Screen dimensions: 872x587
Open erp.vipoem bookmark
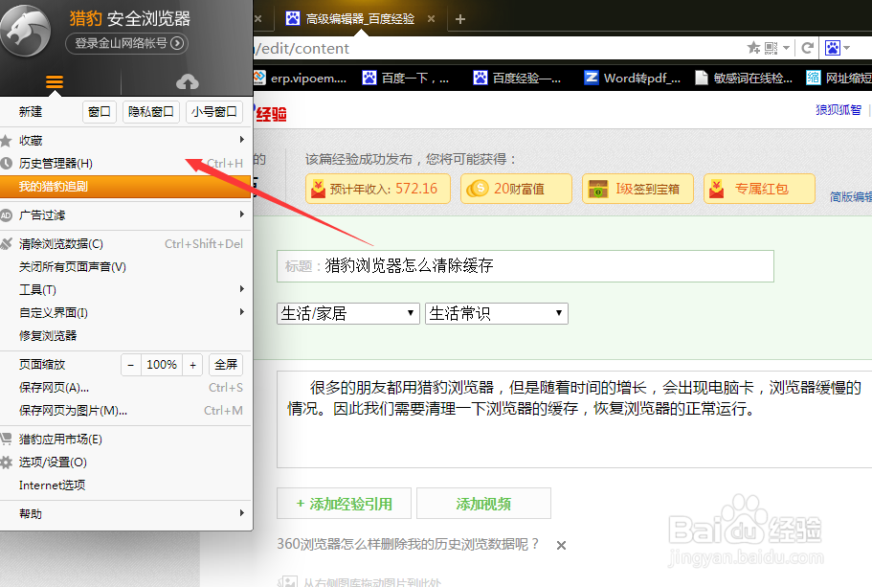click(x=300, y=78)
